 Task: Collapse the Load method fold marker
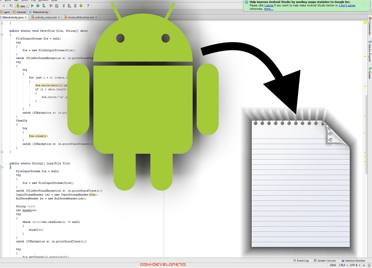2,167
